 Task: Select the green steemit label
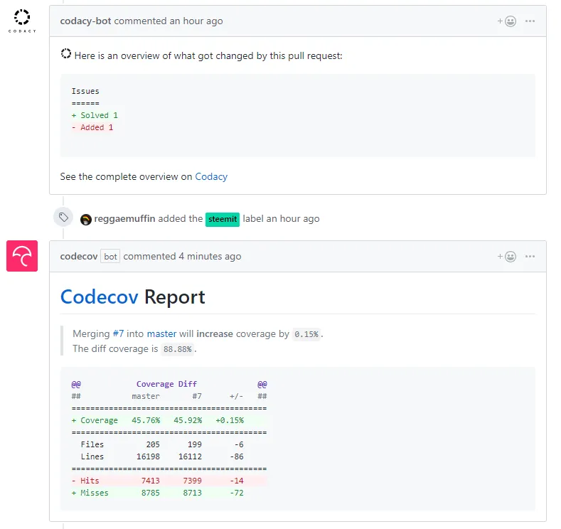(x=223, y=219)
